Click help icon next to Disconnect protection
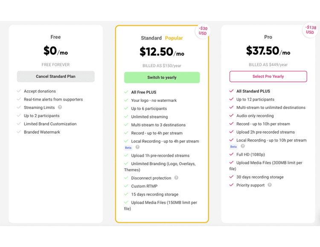This screenshot has width=320, height=247. click(x=176, y=178)
